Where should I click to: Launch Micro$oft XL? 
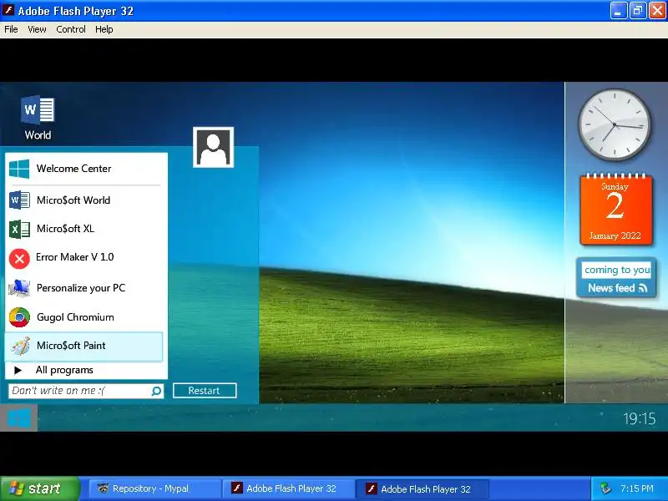[84, 229]
